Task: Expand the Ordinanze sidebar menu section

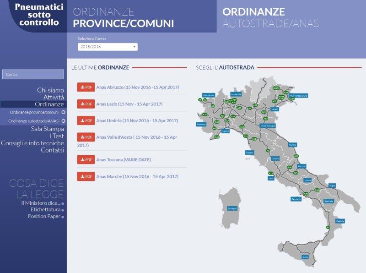Action: pos(49,104)
